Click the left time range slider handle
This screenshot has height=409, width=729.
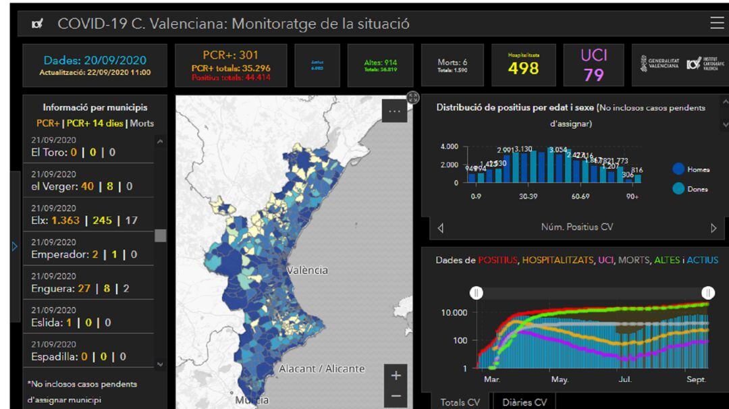click(x=477, y=292)
